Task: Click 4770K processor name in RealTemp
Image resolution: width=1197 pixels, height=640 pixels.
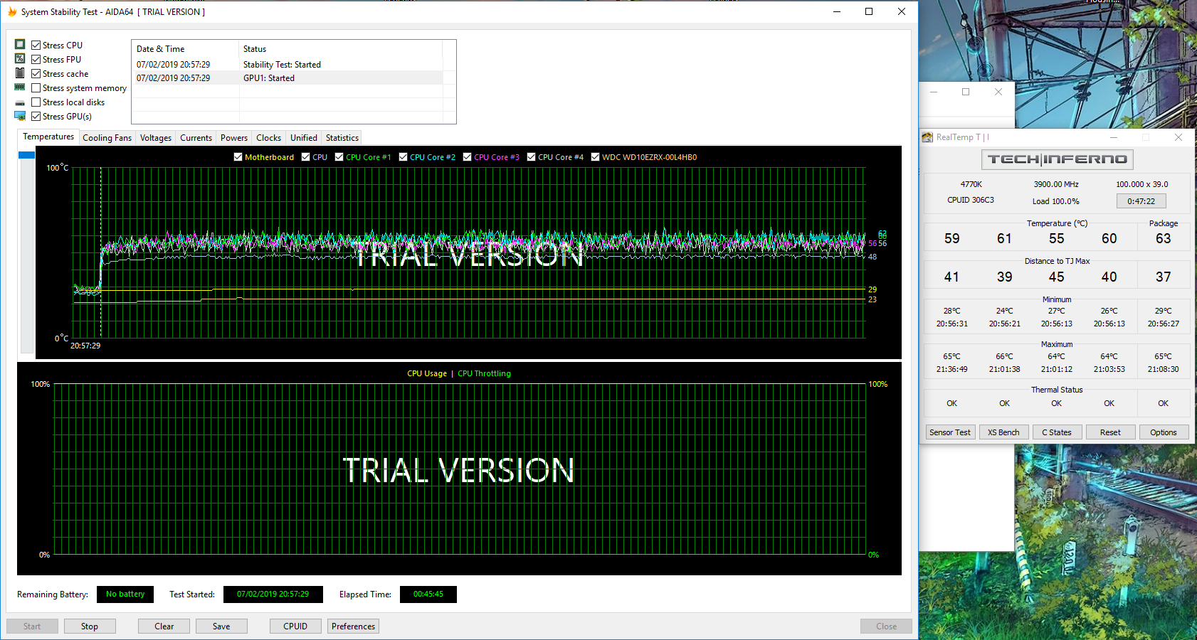Action: (x=971, y=184)
